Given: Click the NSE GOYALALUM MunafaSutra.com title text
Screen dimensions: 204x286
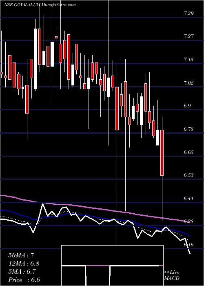Looking at the screenshot, I should pyautogui.click(x=40, y=5).
